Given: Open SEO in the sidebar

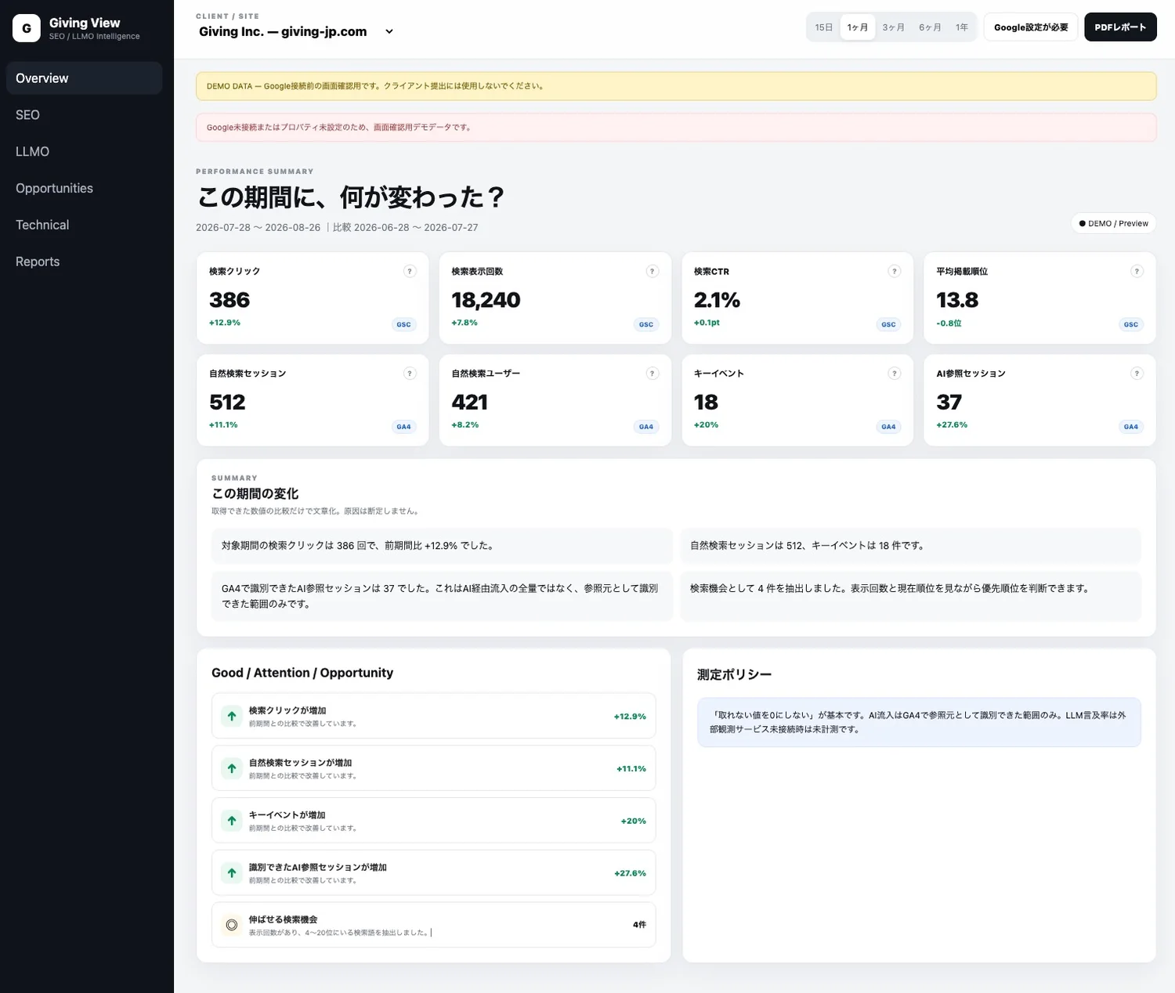Looking at the screenshot, I should (x=84, y=115).
